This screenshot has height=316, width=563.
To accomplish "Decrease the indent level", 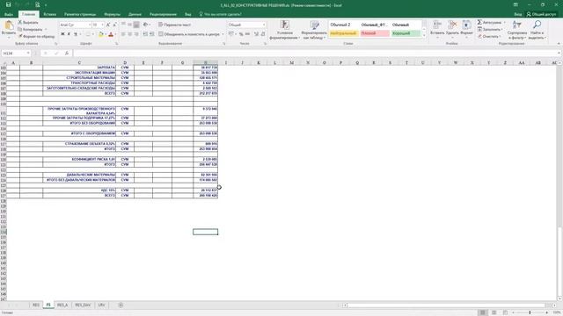I will pyautogui.click(x=145, y=34).
